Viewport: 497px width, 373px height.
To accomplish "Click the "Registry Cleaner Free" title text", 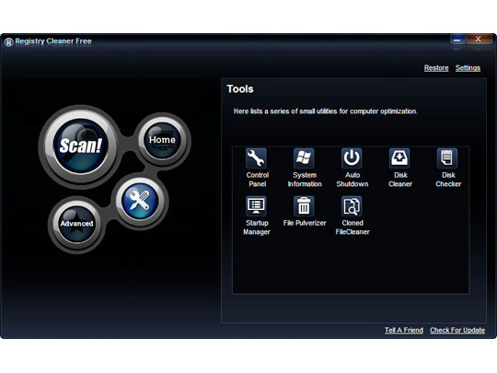I will [53, 41].
